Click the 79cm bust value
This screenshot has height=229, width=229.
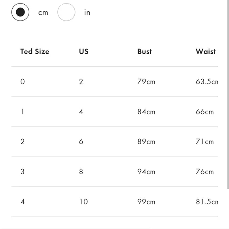[x=146, y=82]
